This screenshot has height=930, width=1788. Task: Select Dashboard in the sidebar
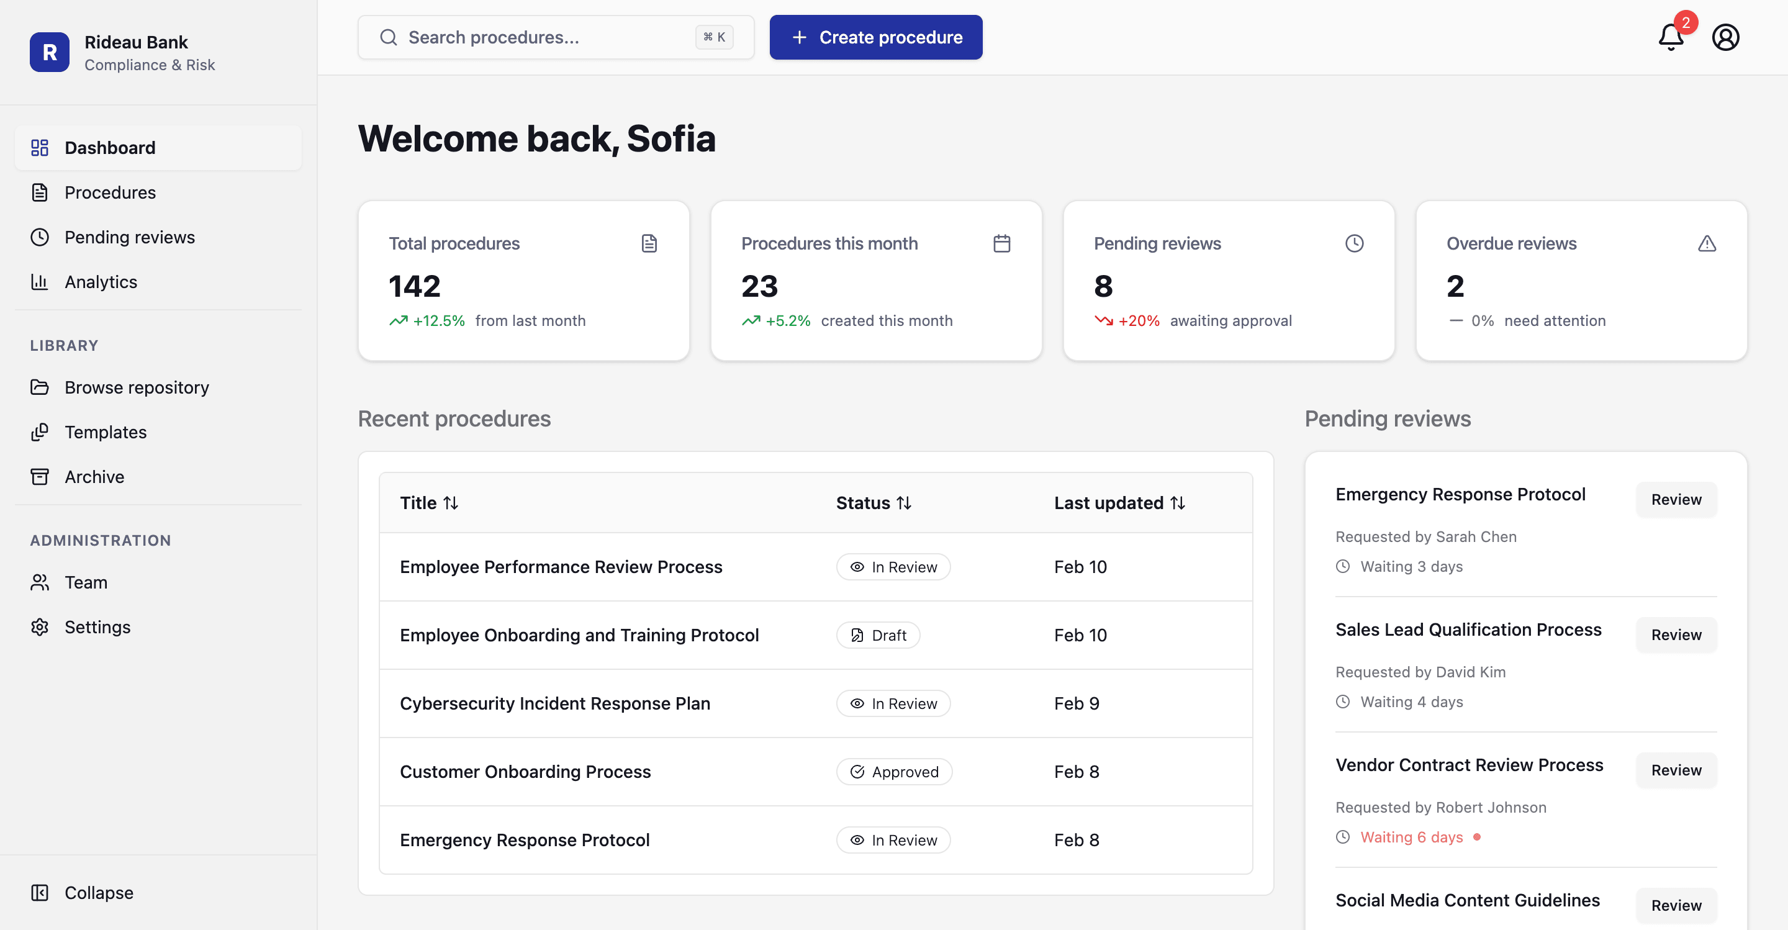pos(110,147)
